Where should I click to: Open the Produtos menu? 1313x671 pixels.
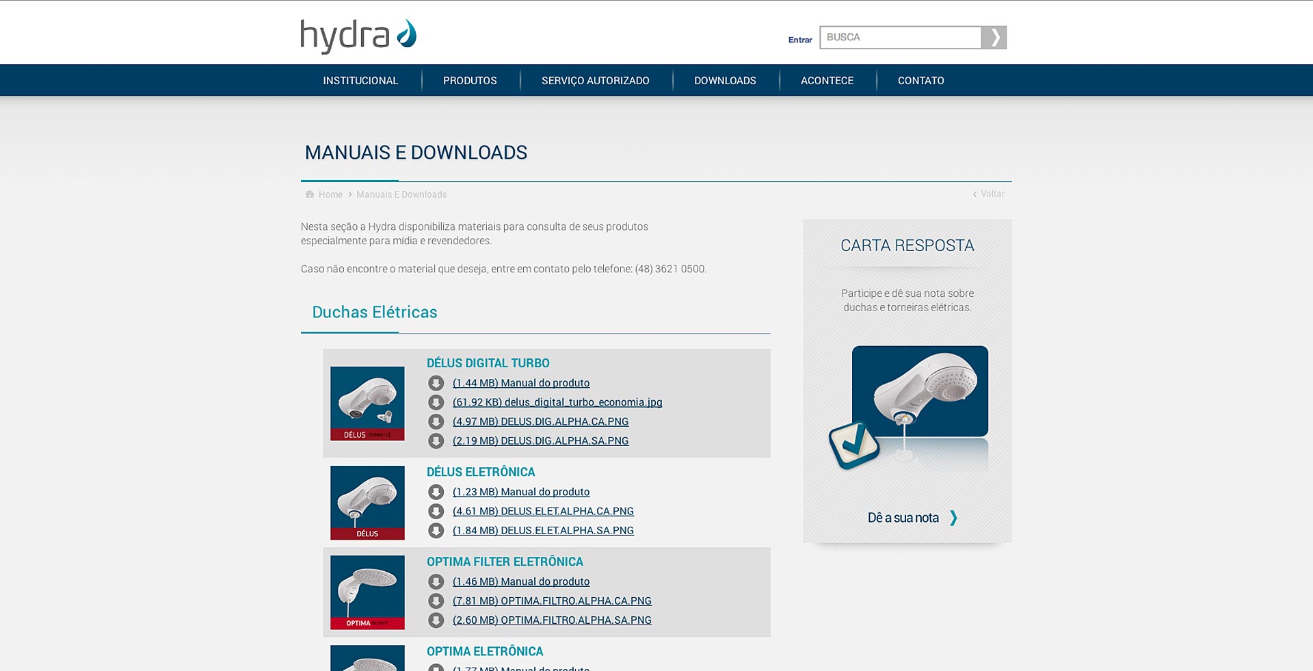click(470, 81)
